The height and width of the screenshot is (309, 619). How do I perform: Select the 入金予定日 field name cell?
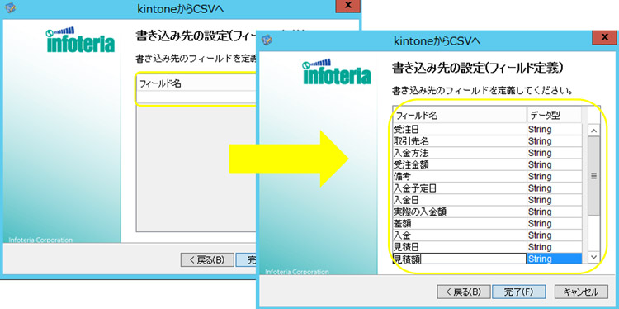(460, 188)
